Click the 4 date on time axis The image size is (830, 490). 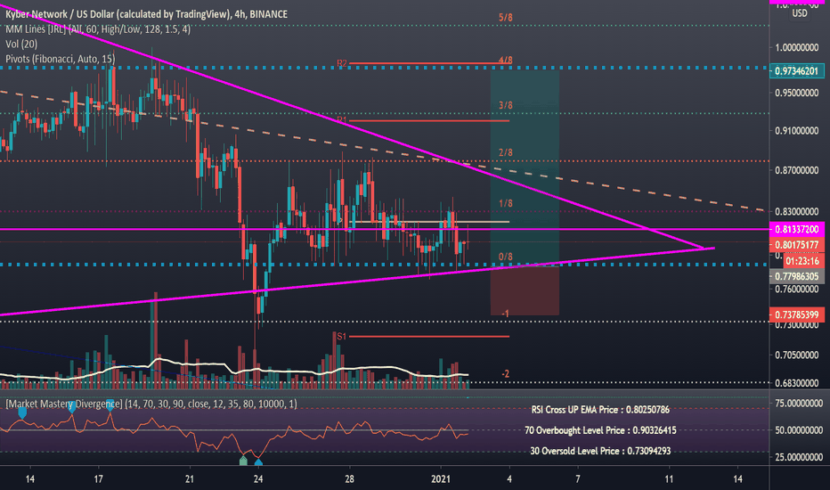click(509, 479)
